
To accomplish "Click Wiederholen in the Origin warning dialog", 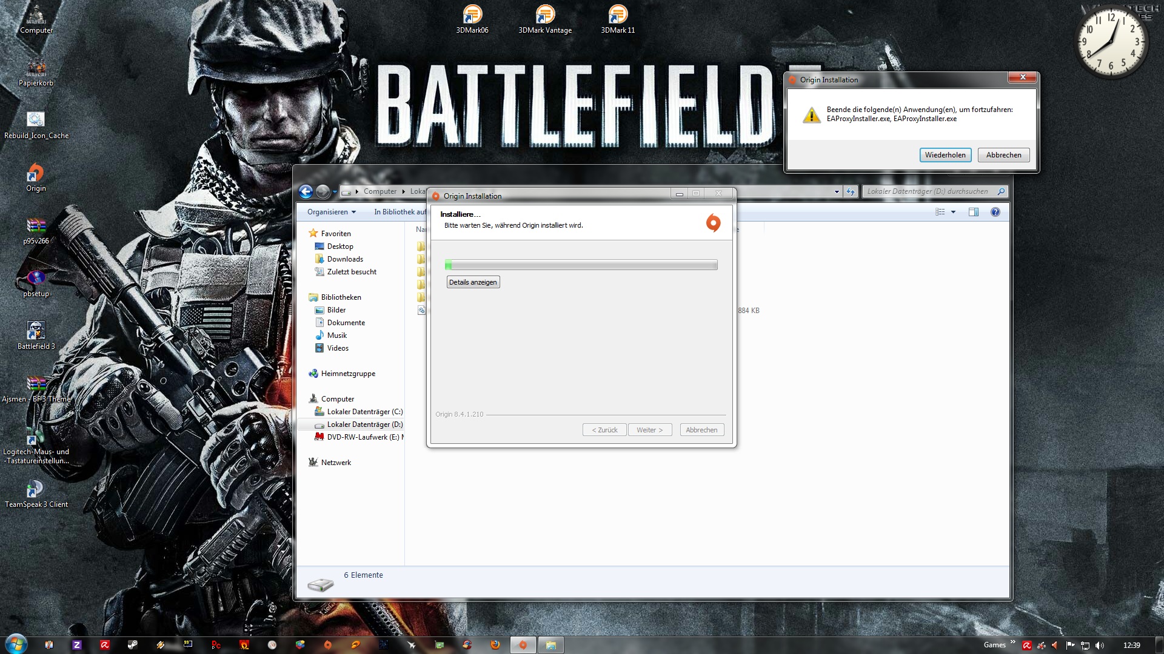I will click(946, 155).
